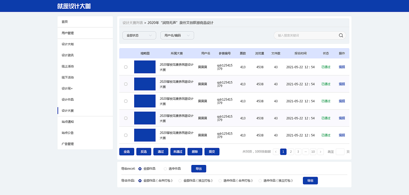Click the 导出 button for excel export
Screen dimensions: 409x195
[x=198, y=168]
